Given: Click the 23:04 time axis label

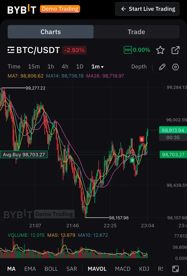Looking at the screenshot, I should coord(148,226).
